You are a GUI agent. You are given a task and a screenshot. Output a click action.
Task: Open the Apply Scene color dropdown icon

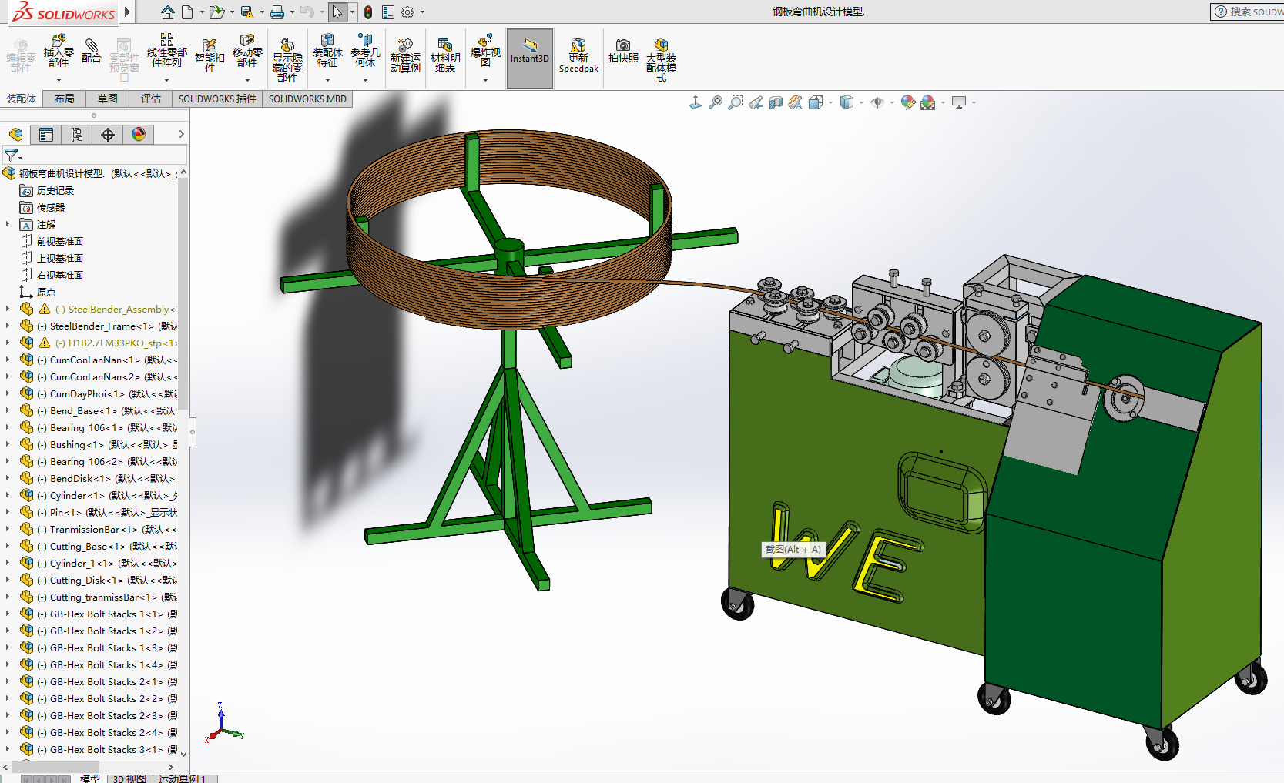pos(931,102)
